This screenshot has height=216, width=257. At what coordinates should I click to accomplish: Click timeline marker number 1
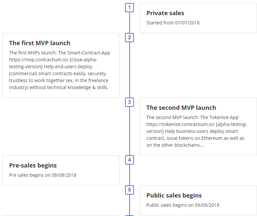(x=129, y=8)
